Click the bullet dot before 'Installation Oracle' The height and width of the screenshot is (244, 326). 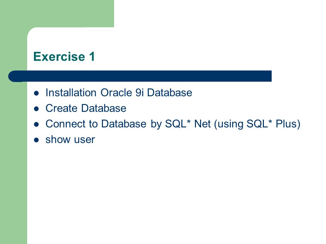click(x=36, y=93)
